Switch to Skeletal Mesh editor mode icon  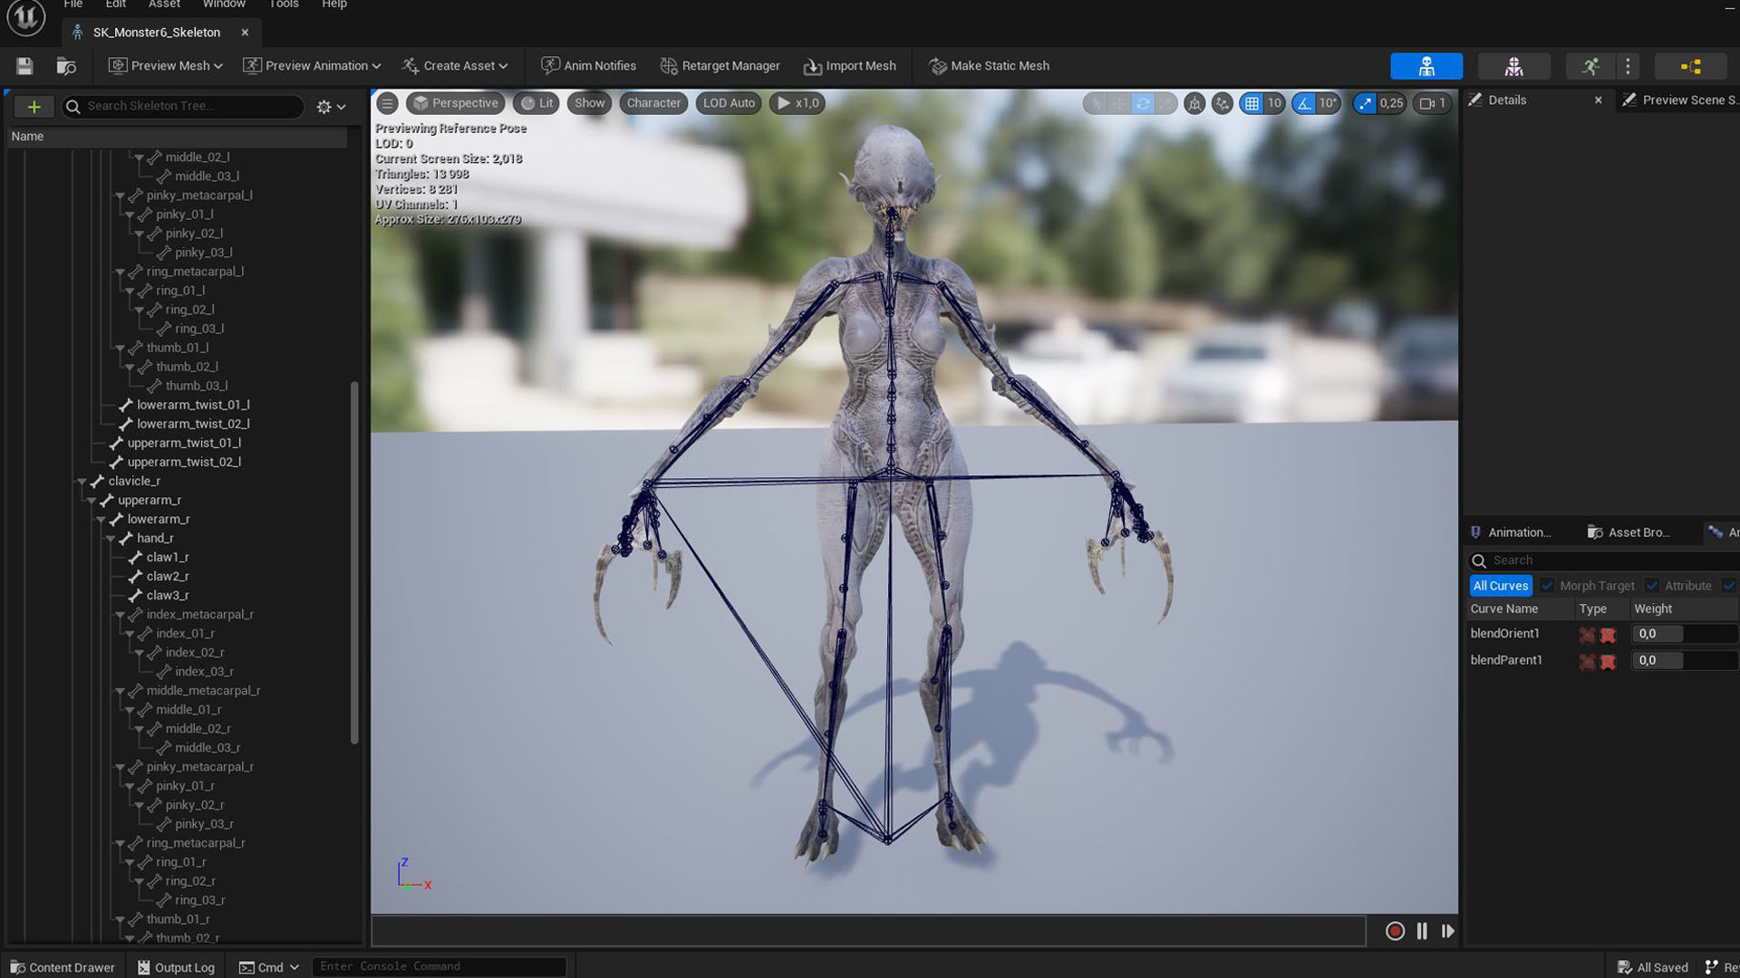(x=1513, y=66)
